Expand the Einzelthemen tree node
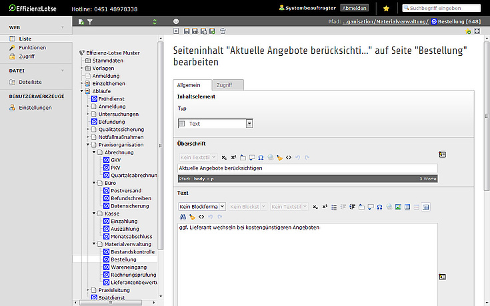Viewport: 490px width, 306px height. pos(82,83)
